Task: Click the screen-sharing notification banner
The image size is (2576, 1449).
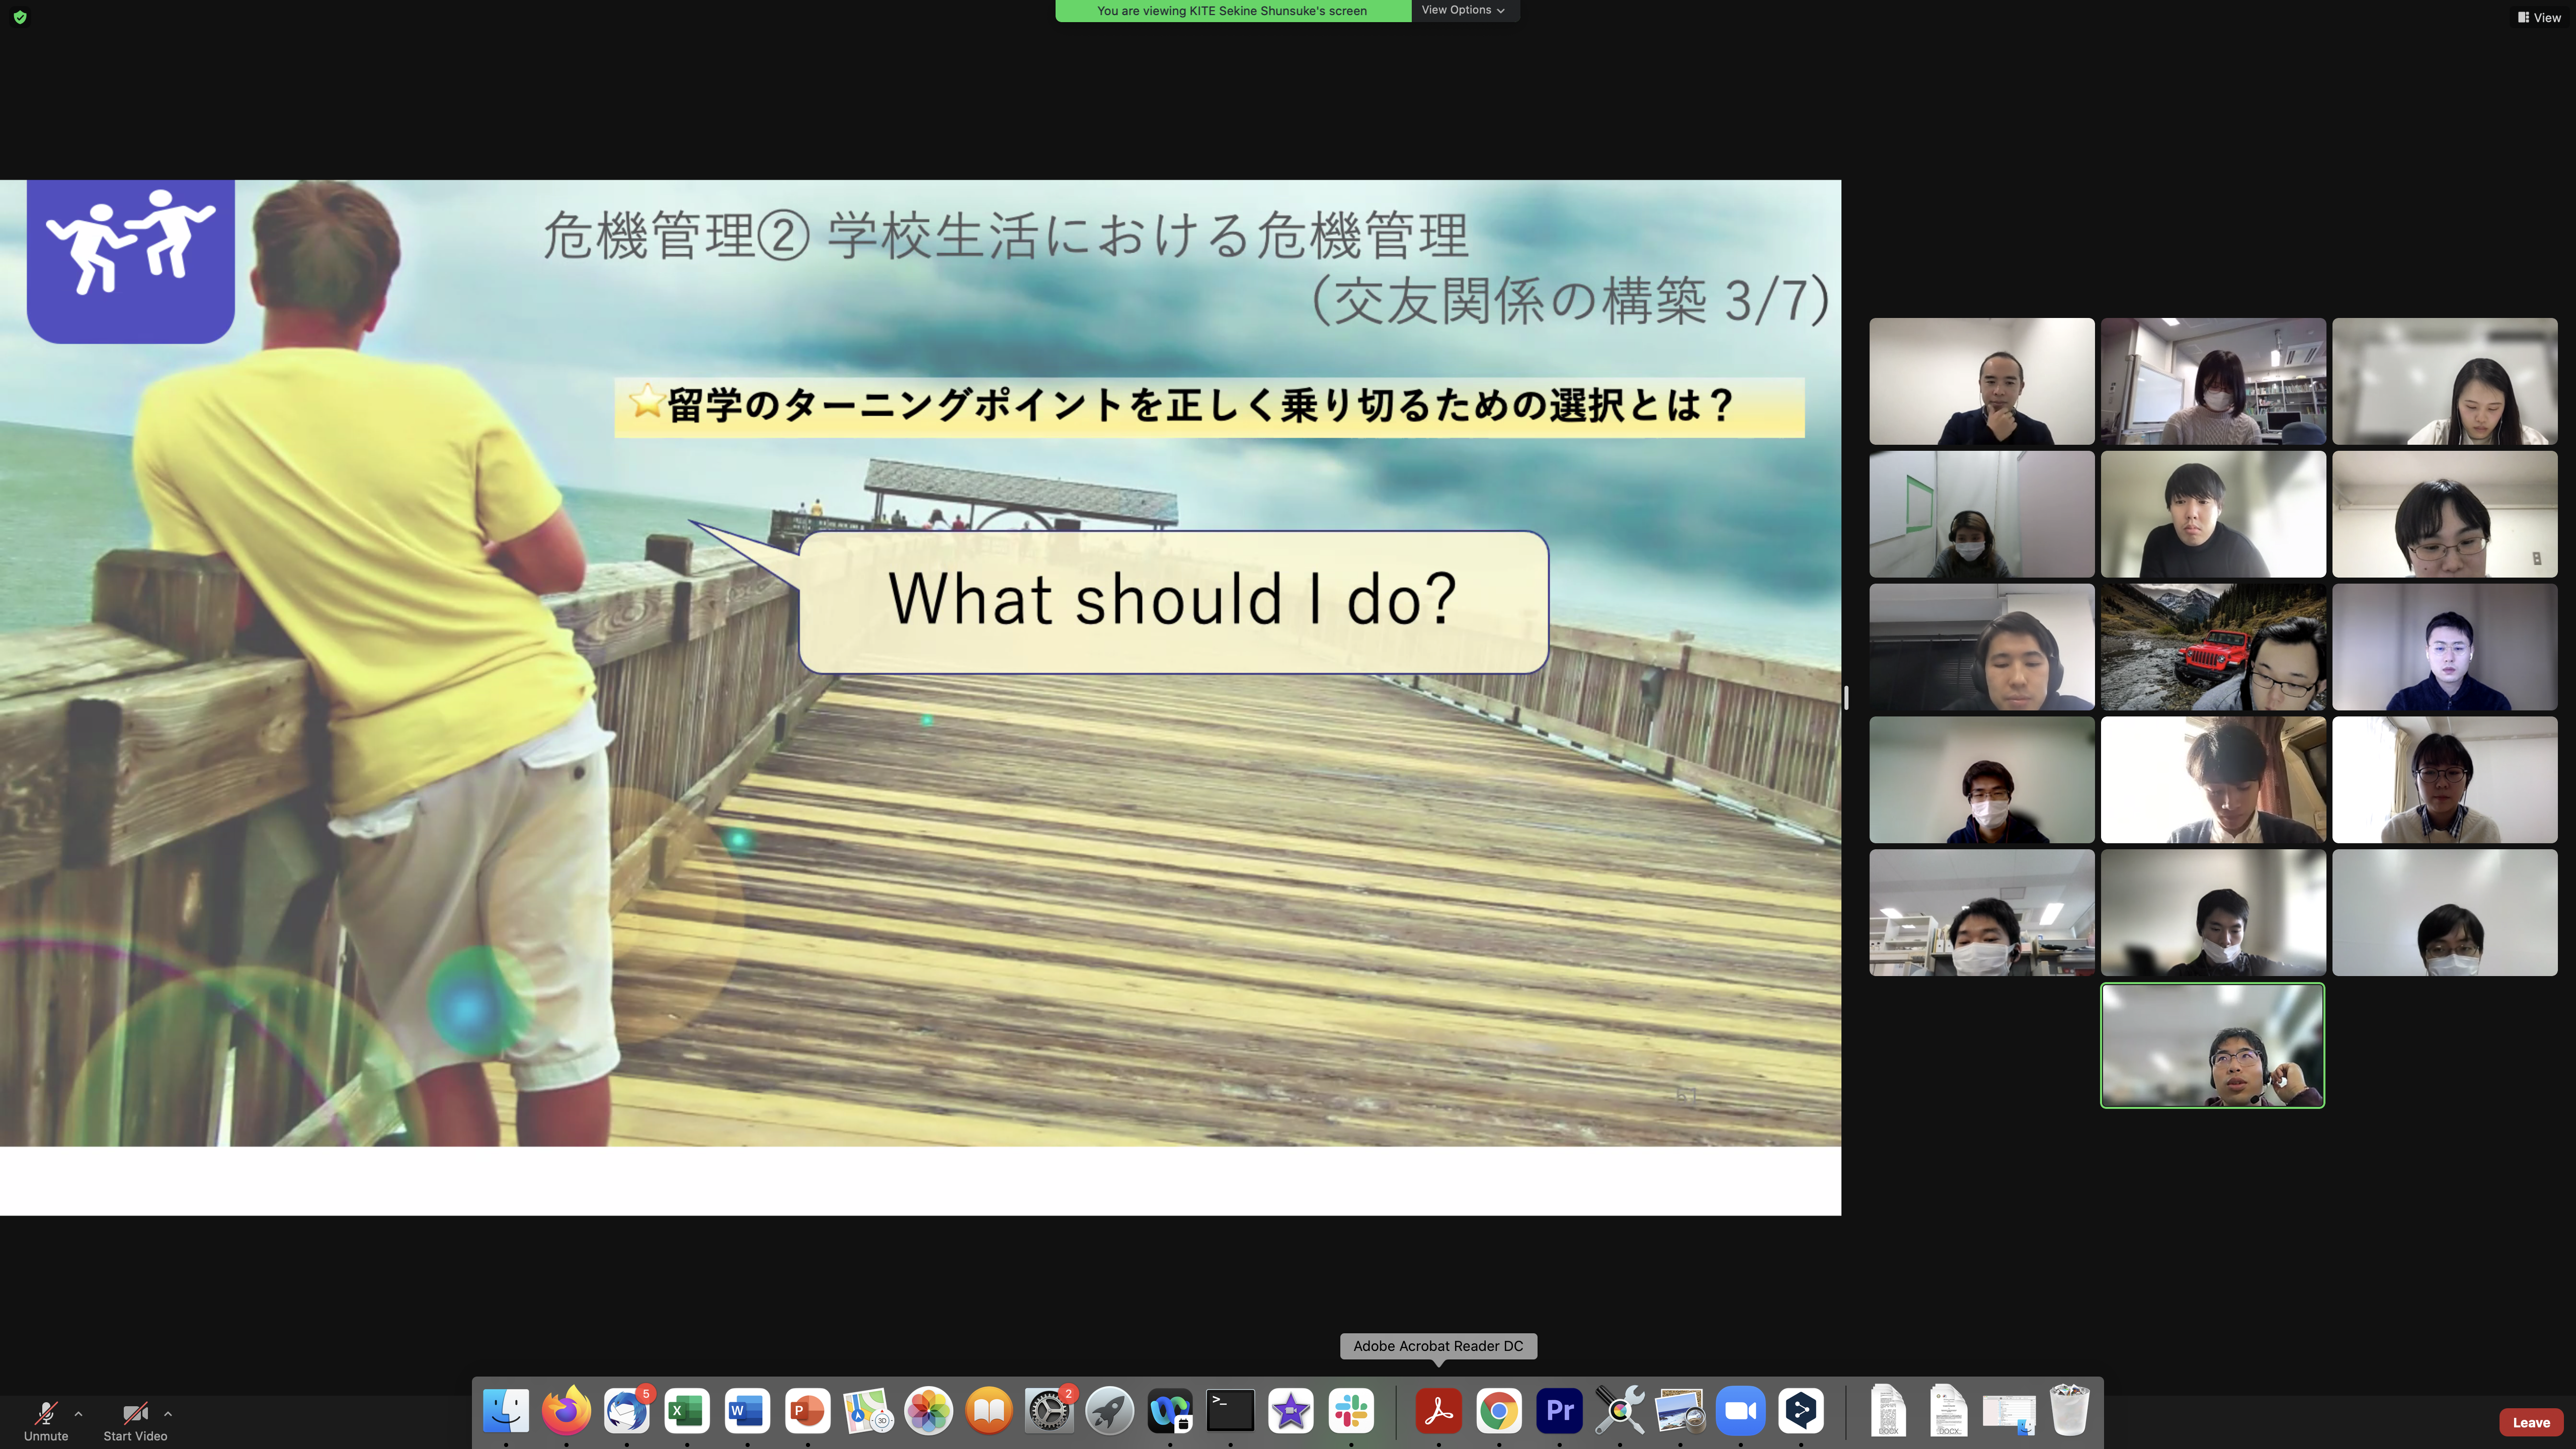Action: point(1232,10)
